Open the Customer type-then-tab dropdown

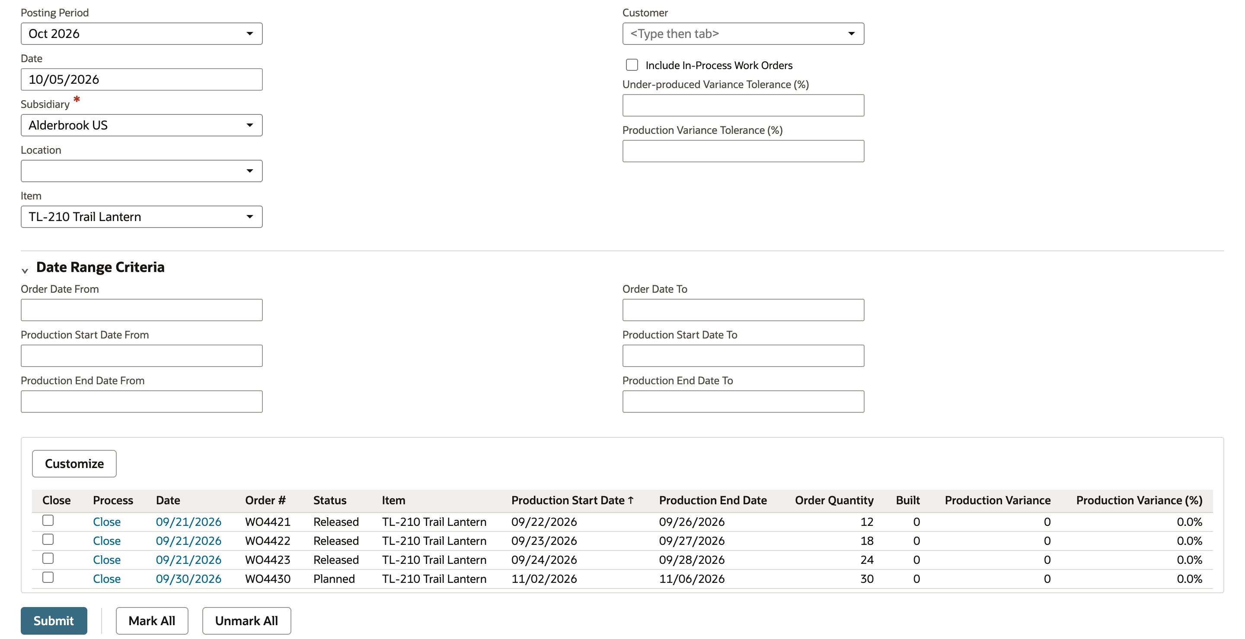pyautogui.click(x=743, y=34)
